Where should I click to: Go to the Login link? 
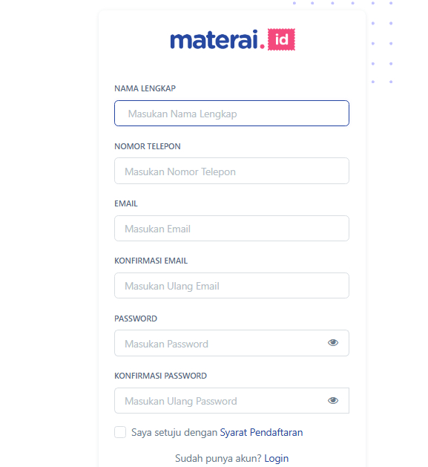pos(276,458)
